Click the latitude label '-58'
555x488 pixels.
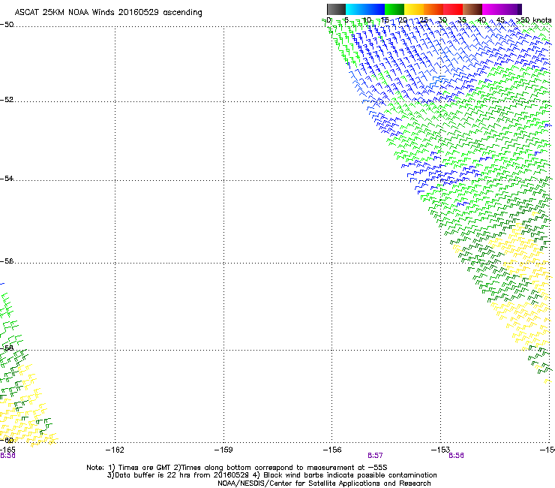pos(7,348)
